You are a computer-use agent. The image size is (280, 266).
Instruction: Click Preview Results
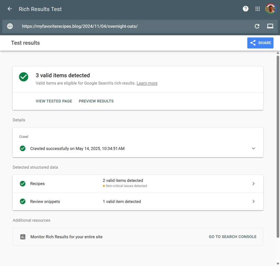tap(96, 101)
